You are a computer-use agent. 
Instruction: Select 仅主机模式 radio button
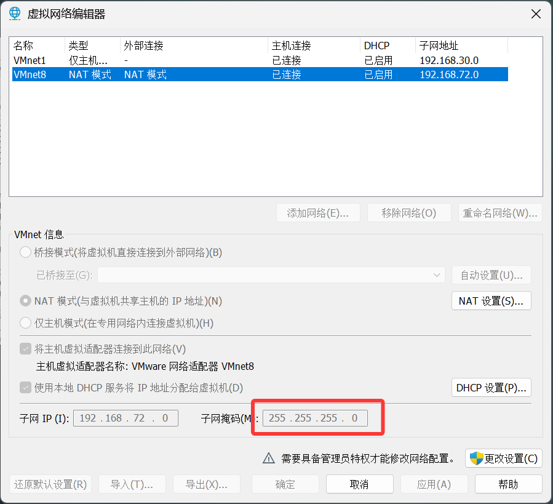(x=25, y=323)
